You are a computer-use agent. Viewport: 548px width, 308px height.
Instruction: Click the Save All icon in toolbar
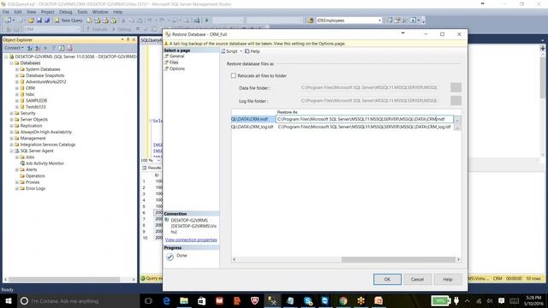47,21
